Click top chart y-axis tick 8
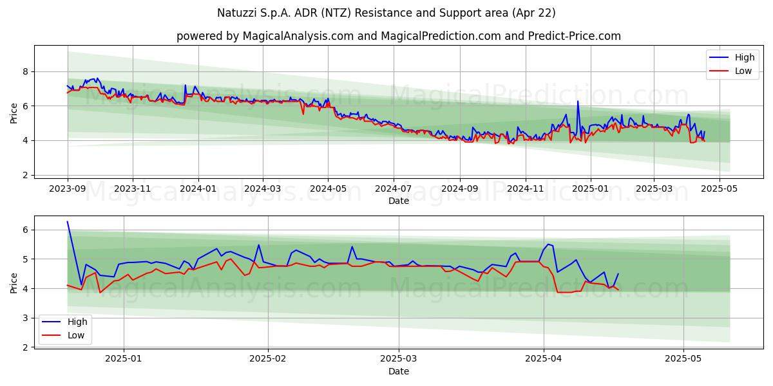773x386 pixels. pos(26,71)
